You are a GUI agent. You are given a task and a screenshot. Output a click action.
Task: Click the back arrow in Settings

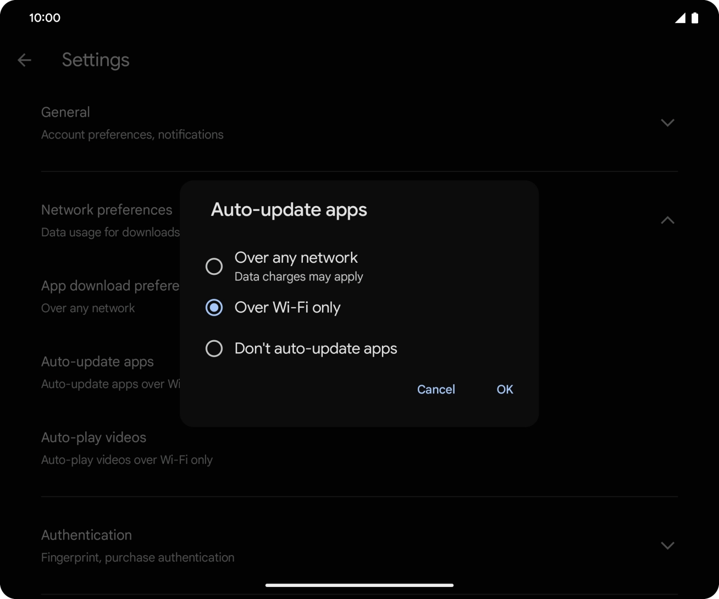(24, 60)
